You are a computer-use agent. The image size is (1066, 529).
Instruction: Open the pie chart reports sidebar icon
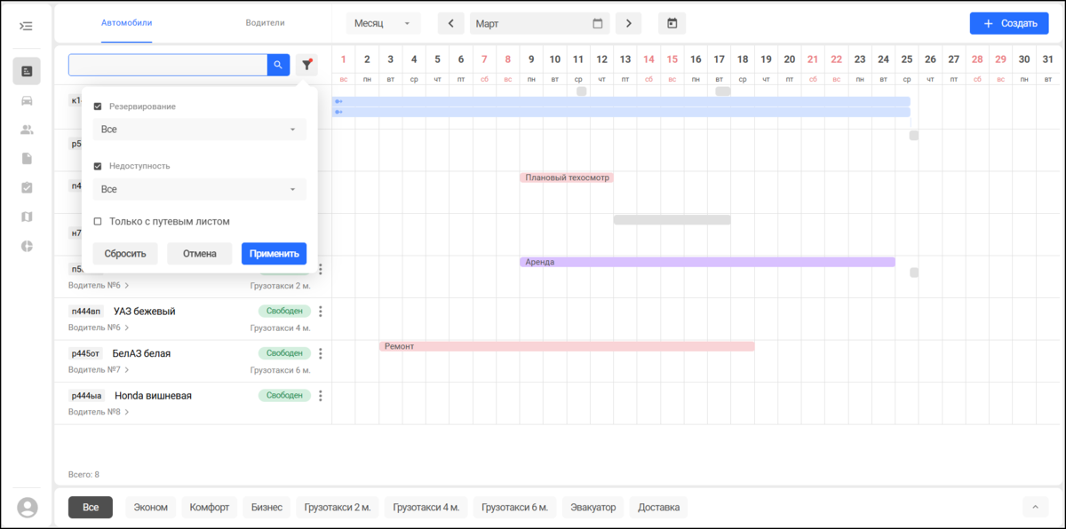[x=27, y=246]
